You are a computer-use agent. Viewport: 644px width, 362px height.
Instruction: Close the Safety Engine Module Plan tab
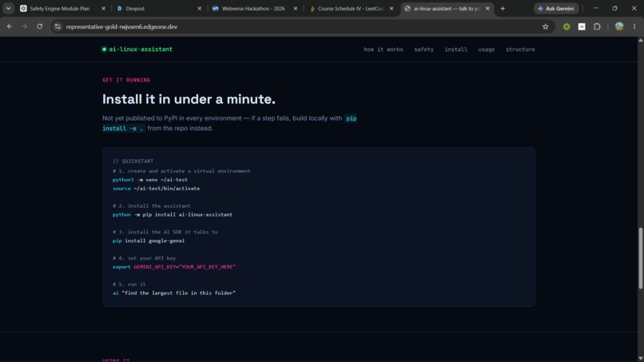click(x=104, y=8)
